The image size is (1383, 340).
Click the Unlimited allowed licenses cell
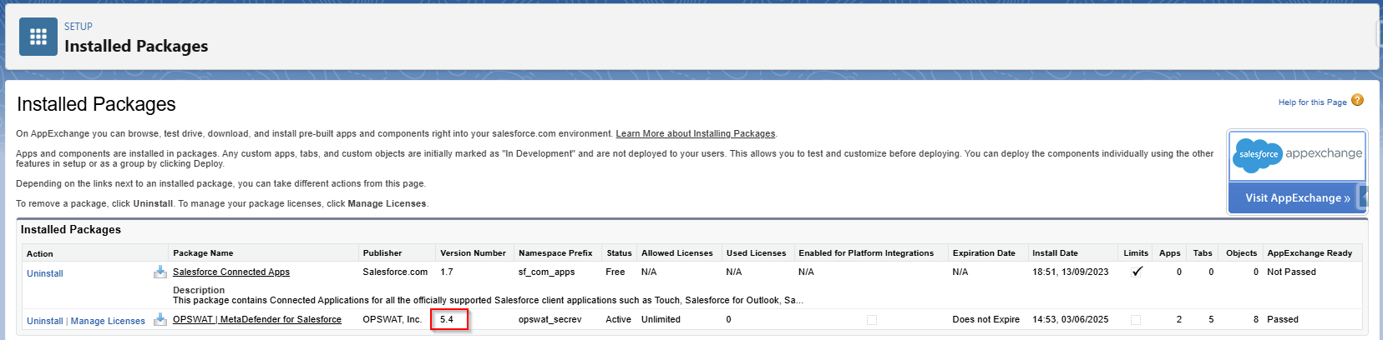[661, 319]
